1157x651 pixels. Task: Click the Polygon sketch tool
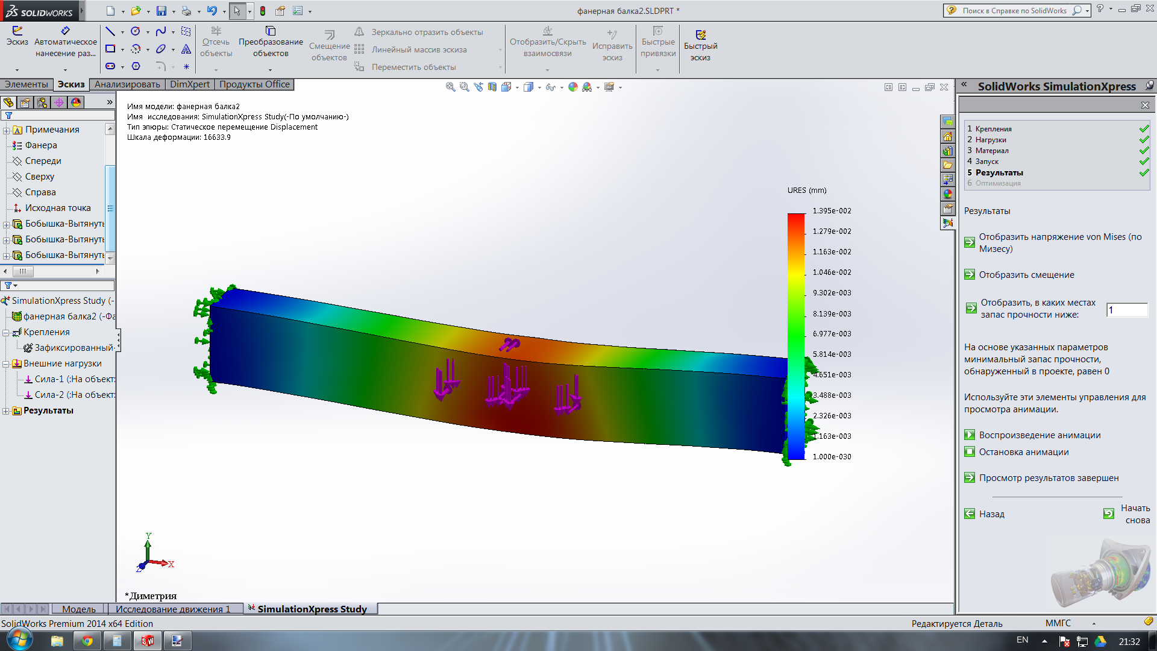tap(136, 66)
